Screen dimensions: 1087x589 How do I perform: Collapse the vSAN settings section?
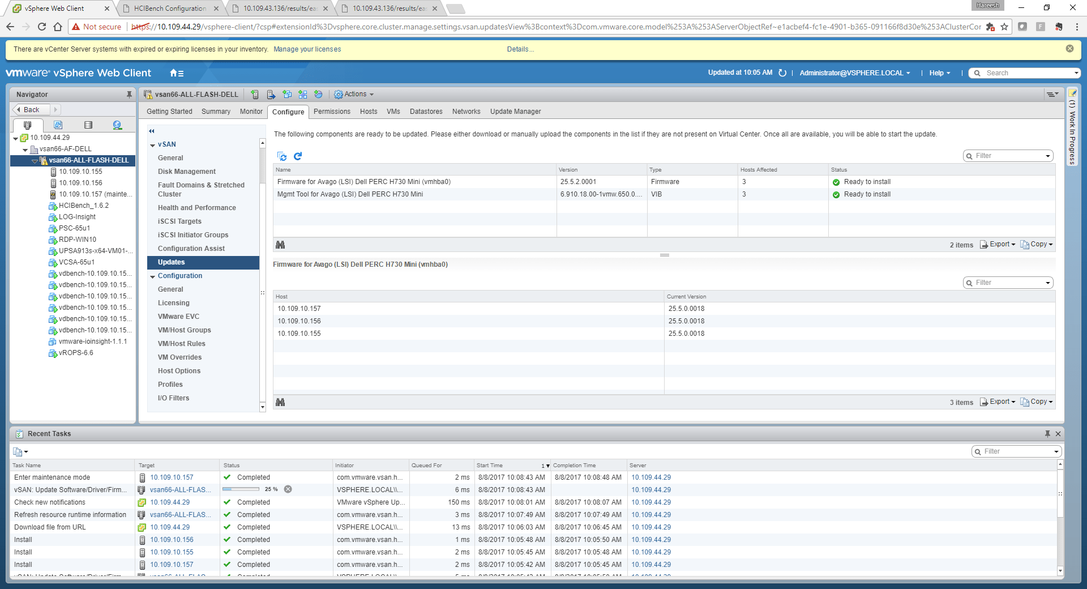(153, 145)
